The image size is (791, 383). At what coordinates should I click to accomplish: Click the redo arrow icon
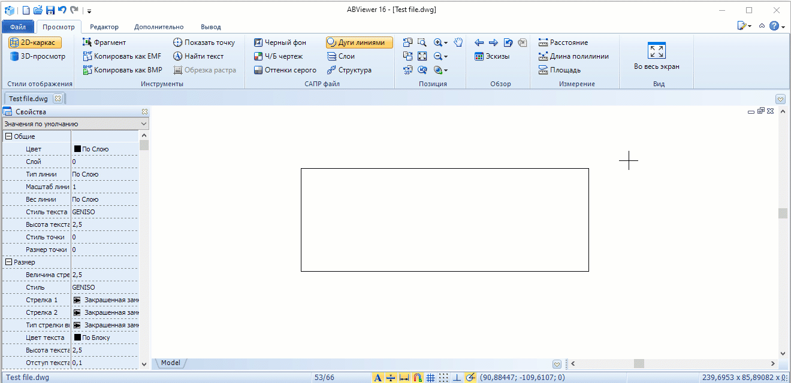tap(74, 10)
